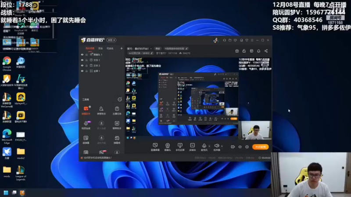This screenshot has height=197, width=351.
Task: Add a new scene with plus button
Action: [x=122, y=49]
